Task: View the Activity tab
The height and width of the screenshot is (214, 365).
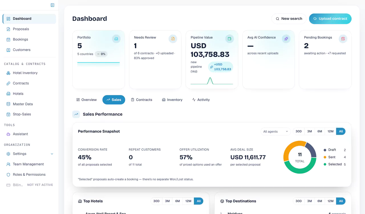Action: tap(201, 100)
